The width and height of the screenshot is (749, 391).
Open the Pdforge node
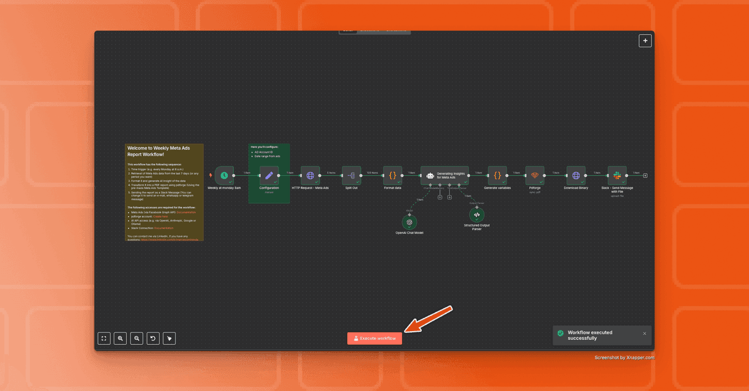coord(535,175)
